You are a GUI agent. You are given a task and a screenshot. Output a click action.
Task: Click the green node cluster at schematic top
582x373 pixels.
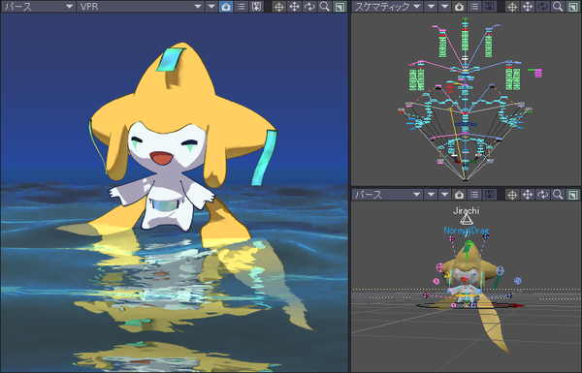(x=465, y=37)
